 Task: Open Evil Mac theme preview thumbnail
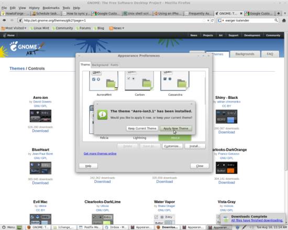click(x=40, y=219)
